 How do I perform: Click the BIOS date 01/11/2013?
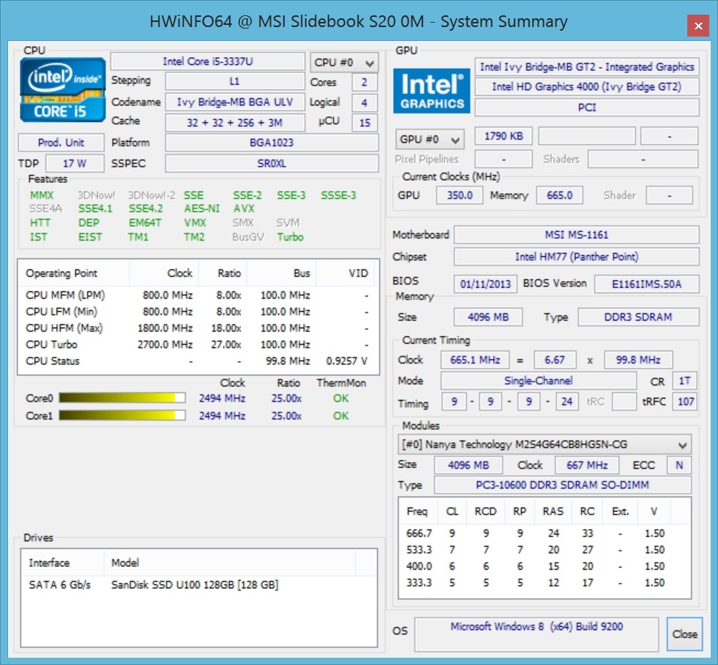click(485, 284)
